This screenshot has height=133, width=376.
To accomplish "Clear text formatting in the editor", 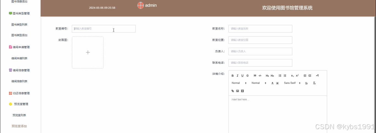I will (x=314, y=83).
